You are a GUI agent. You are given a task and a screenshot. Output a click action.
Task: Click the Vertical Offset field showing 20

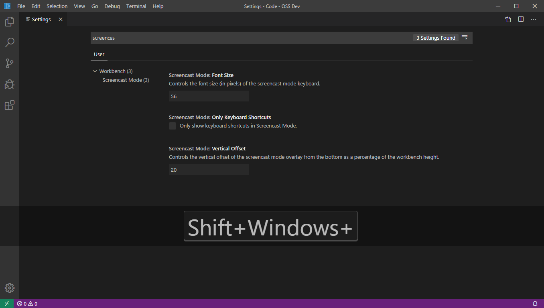coord(209,170)
